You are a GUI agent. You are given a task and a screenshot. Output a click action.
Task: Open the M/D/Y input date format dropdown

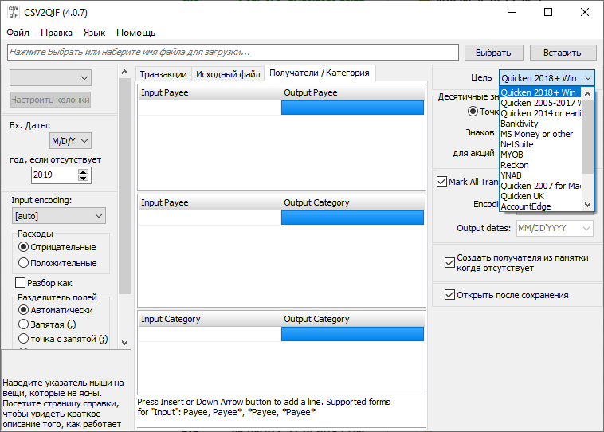(x=70, y=141)
